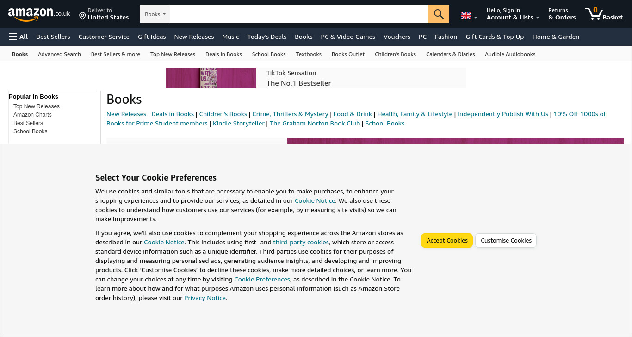Open Calendars & Diaries
This screenshot has width=632, height=337.
click(x=450, y=54)
